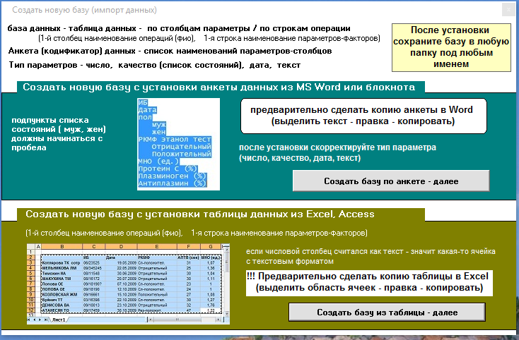Click 'РКМФ этанол тест' line in анкета sample
Image resolution: width=519 pixels, height=340 pixels.
[x=175, y=140]
